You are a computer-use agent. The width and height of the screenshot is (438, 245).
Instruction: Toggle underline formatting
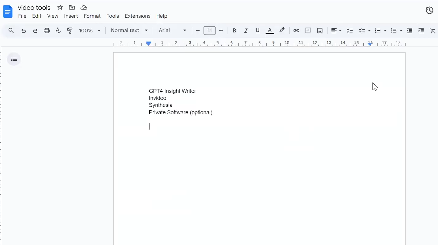[257, 31]
